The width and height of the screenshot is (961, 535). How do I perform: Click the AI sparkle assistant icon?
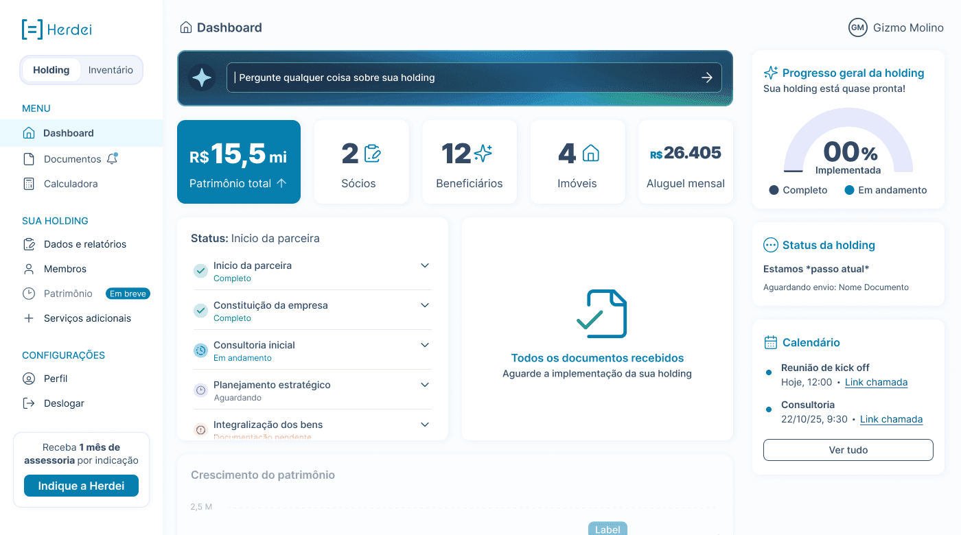202,78
